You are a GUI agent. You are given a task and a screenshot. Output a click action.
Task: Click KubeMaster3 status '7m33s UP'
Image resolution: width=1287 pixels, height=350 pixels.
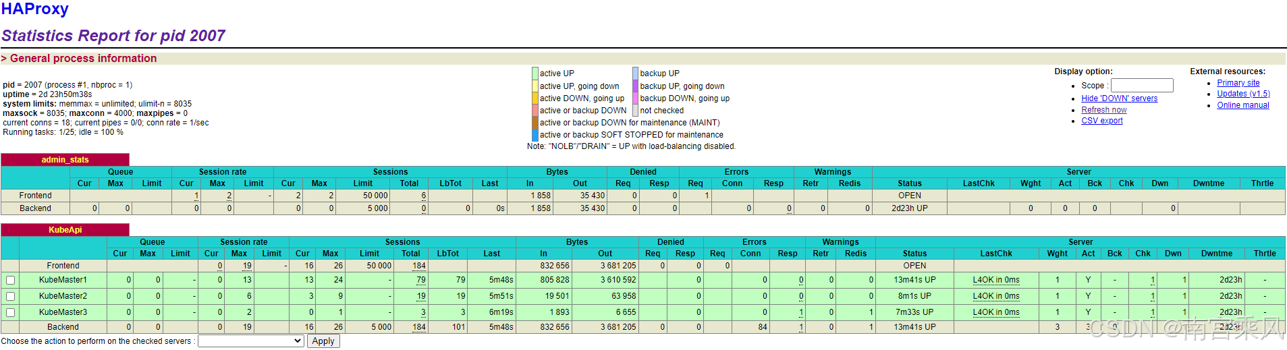[x=914, y=312]
